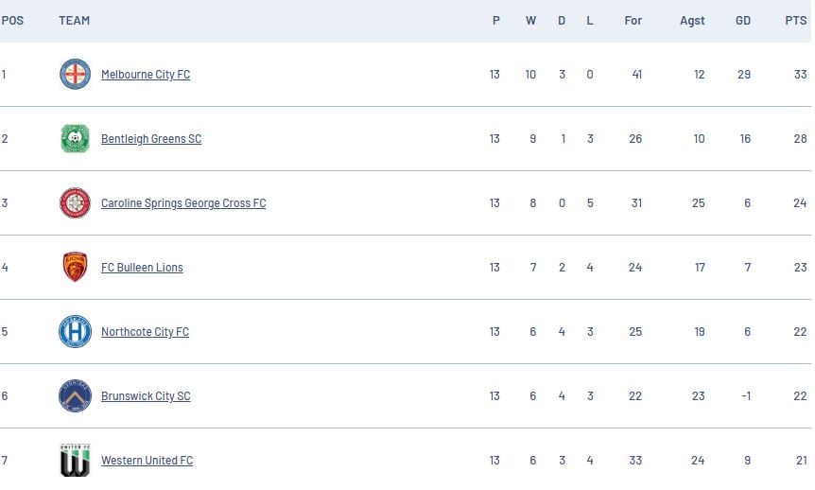Go to the Brunswick City SC page
The image size is (815, 490).
pyautogui.click(x=146, y=396)
